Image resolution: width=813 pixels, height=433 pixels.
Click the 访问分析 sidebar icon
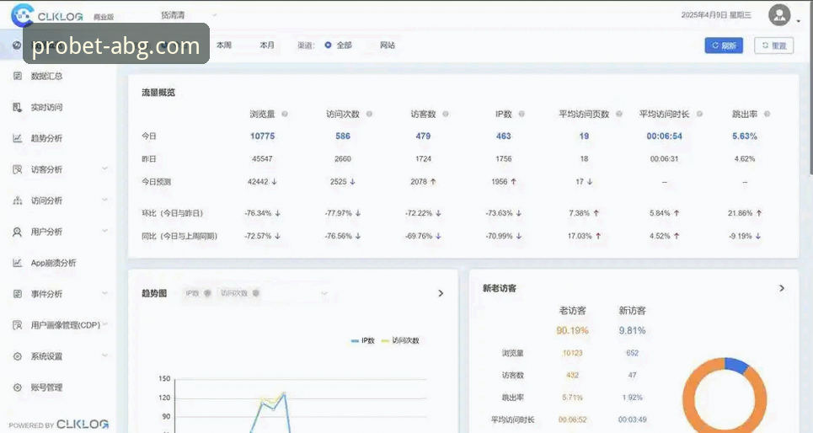17,200
